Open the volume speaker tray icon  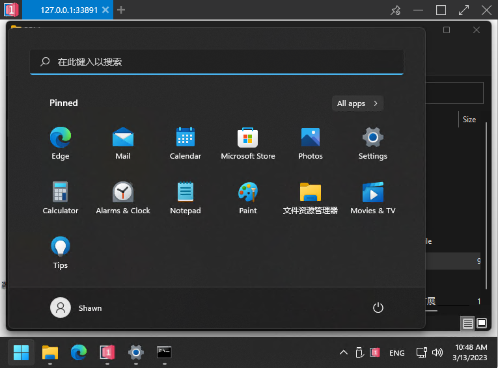(x=437, y=352)
